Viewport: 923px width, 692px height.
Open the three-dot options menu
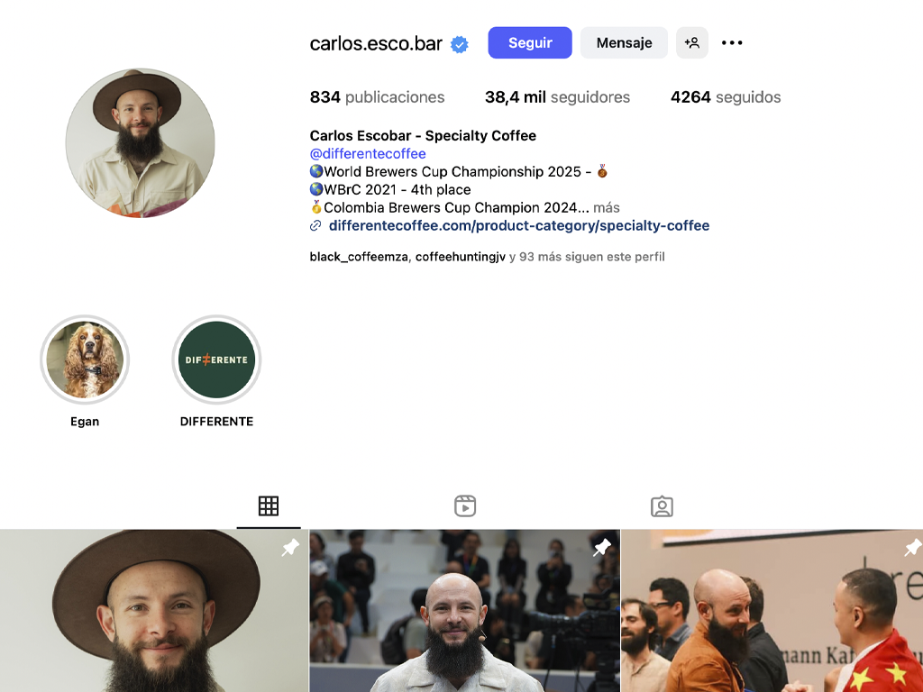(x=732, y=42)
